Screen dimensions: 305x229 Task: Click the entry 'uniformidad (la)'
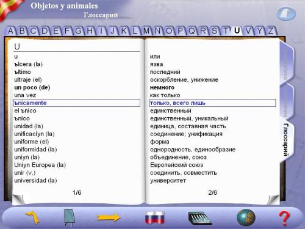35,150
